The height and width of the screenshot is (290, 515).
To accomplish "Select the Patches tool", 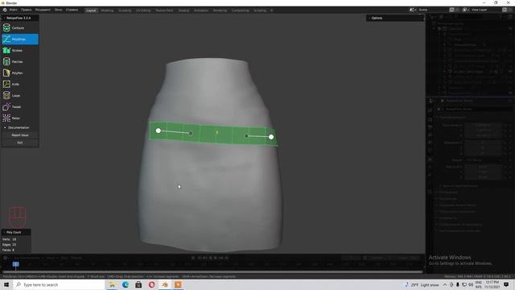I will [x=20, y=61].
